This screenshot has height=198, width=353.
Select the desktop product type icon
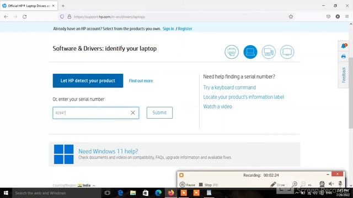[x=269, y=52]
